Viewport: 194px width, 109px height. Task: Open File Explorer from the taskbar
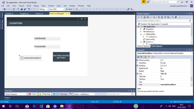(x=62, y=106)
